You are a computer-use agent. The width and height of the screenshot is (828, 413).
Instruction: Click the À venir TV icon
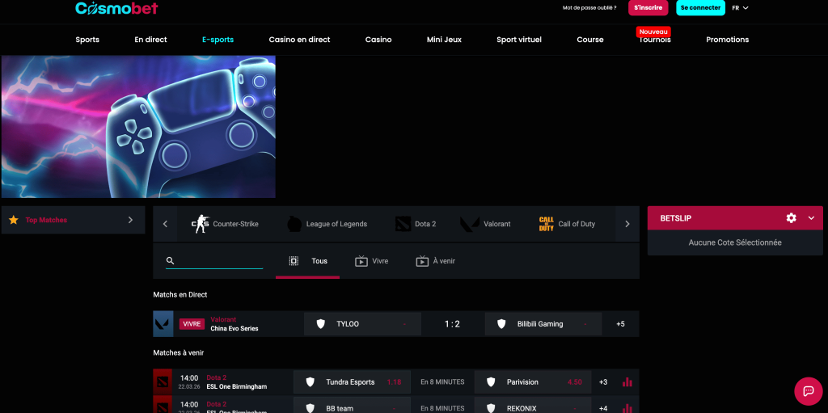422,261
